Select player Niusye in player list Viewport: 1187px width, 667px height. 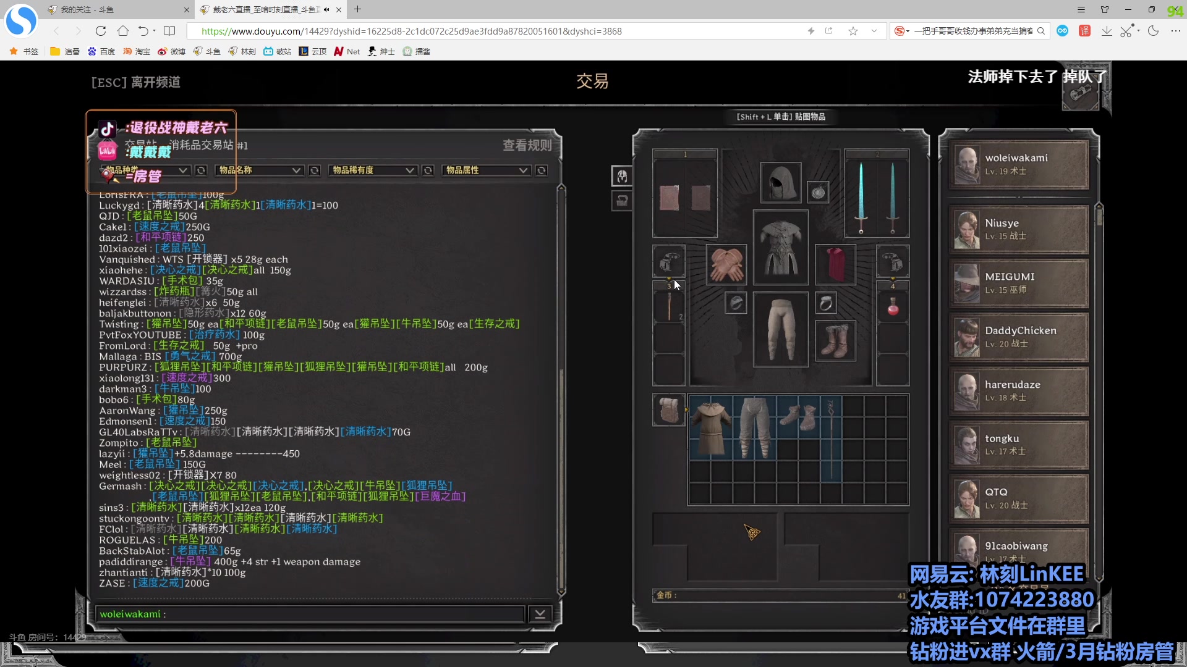(x=1019, y=229)
